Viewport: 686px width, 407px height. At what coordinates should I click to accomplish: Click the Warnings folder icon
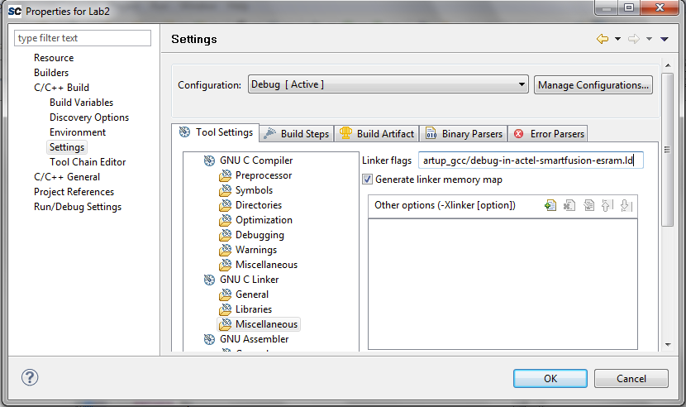226,250
